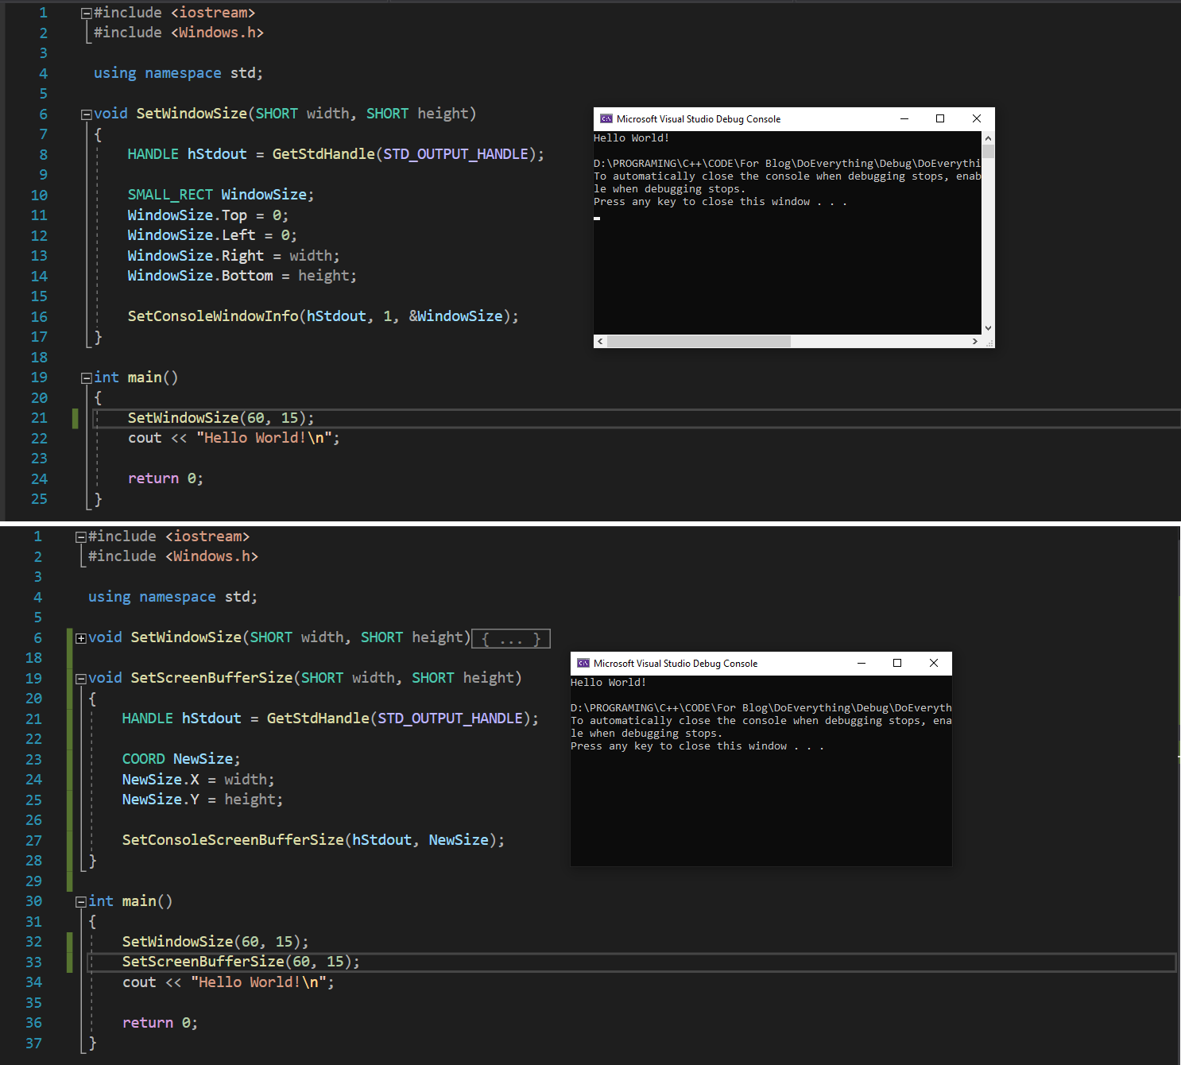Click down arrow on console vertical scrollbar
This screenshot has height=1065, width=1181.
988,327
